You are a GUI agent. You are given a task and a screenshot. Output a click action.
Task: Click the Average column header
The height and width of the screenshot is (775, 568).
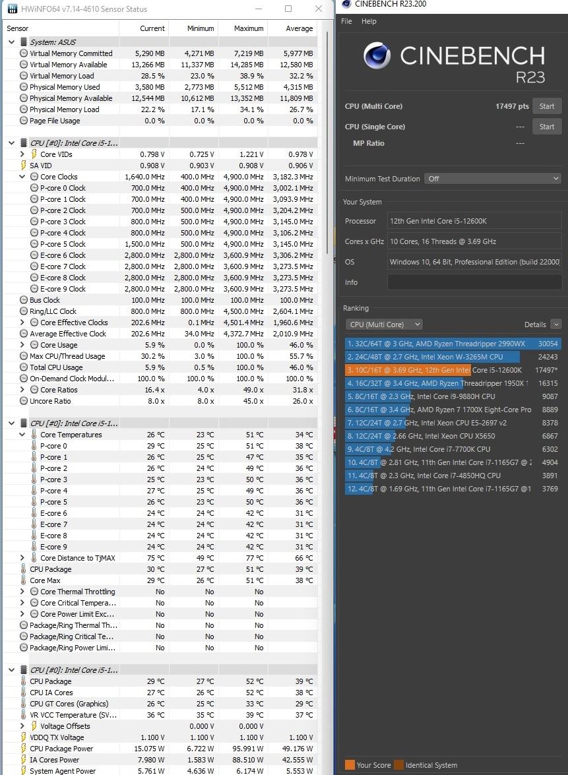[292, 28]
